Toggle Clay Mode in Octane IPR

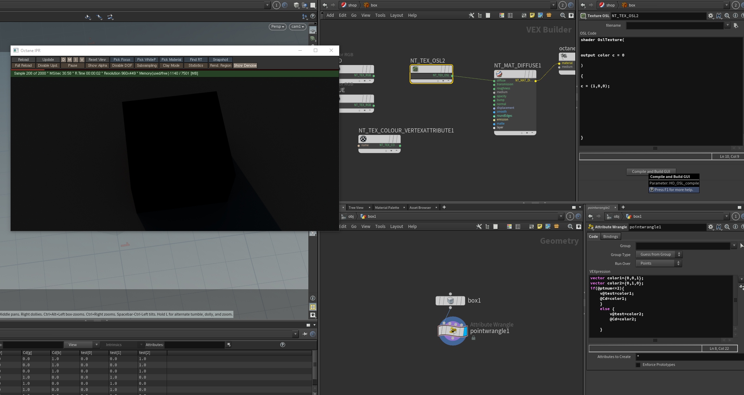(171, 66)
